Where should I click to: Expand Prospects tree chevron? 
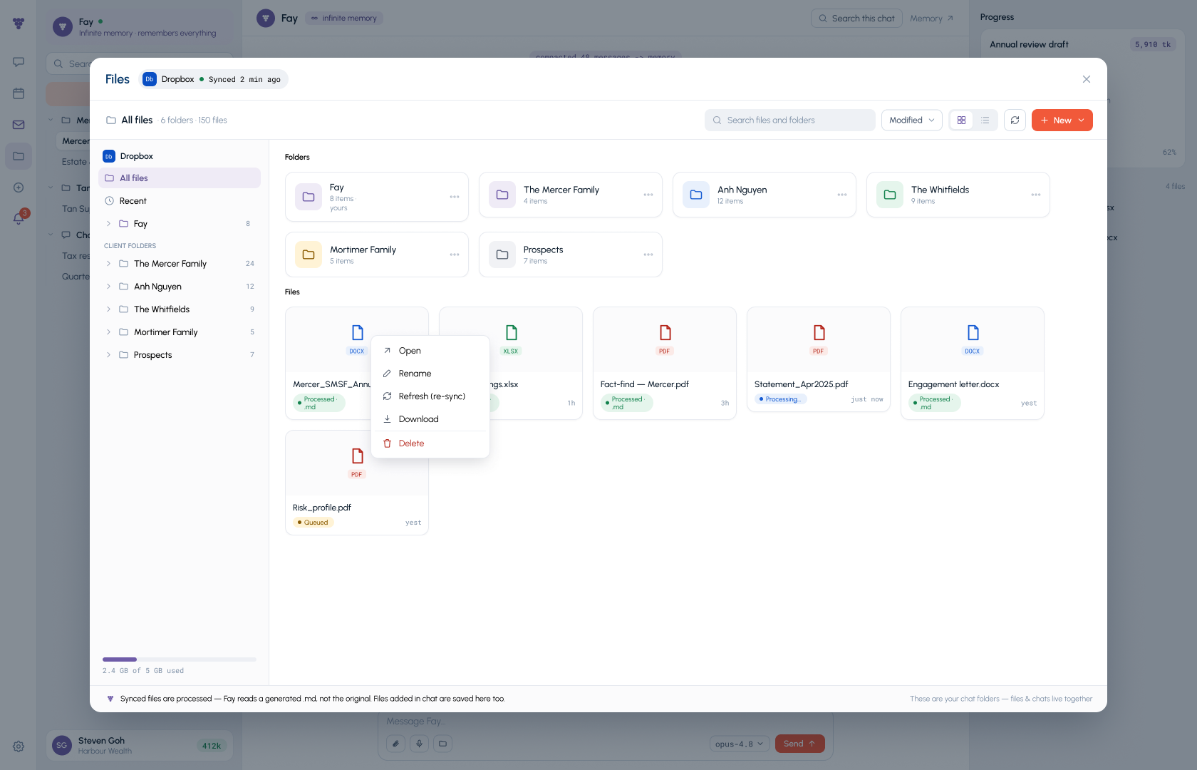[108, 355]
